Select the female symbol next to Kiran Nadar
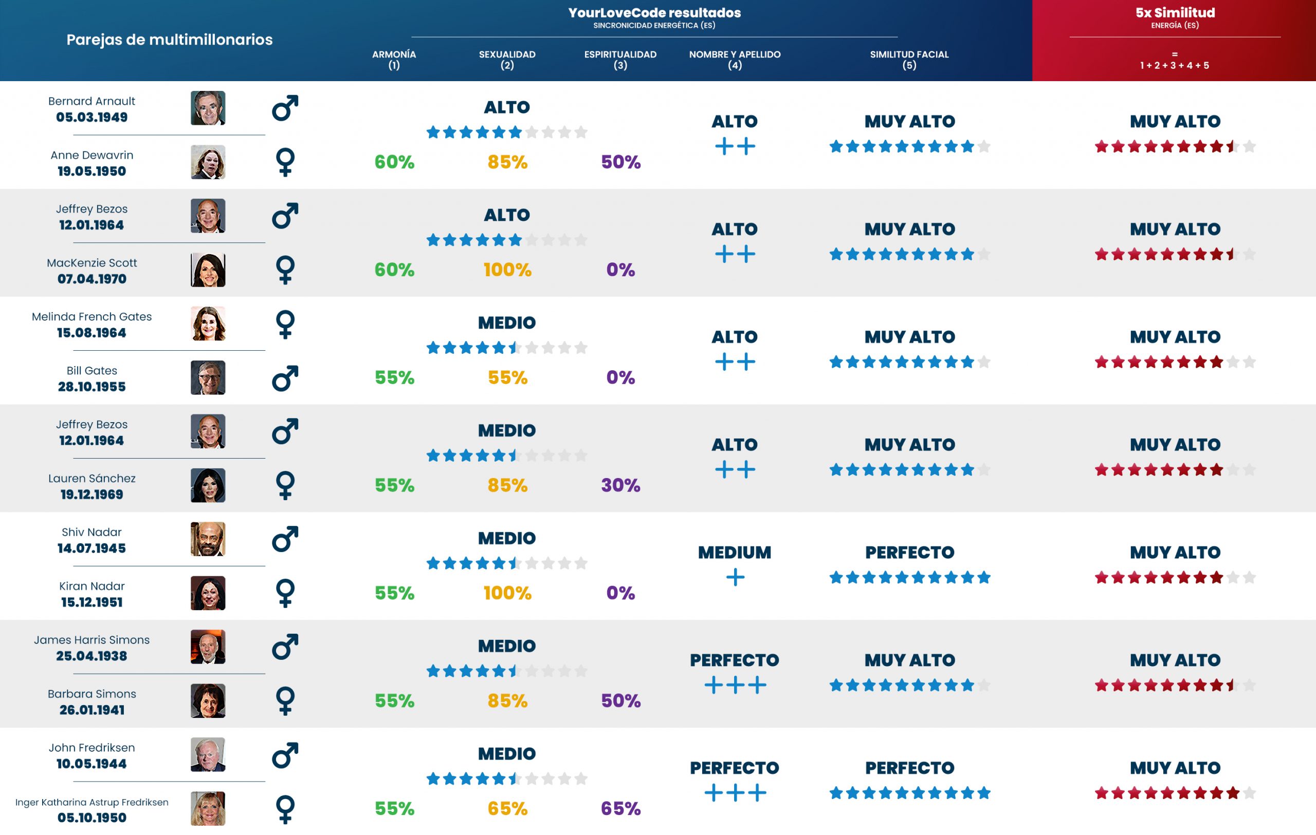The image size is (1316, 835). (285, 593)
